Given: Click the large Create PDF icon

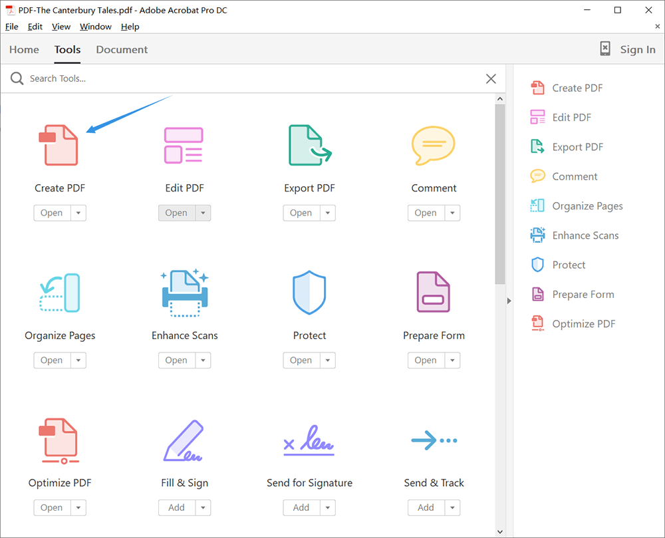Looking at the screenshot, I should (59, 145).
